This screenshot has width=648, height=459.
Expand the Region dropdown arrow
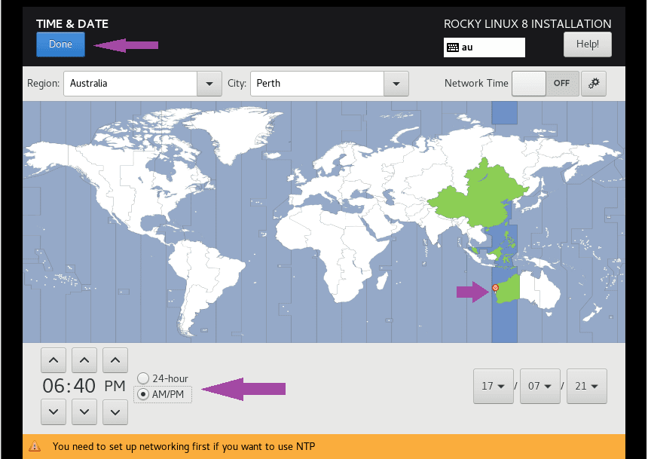[209, 84]
